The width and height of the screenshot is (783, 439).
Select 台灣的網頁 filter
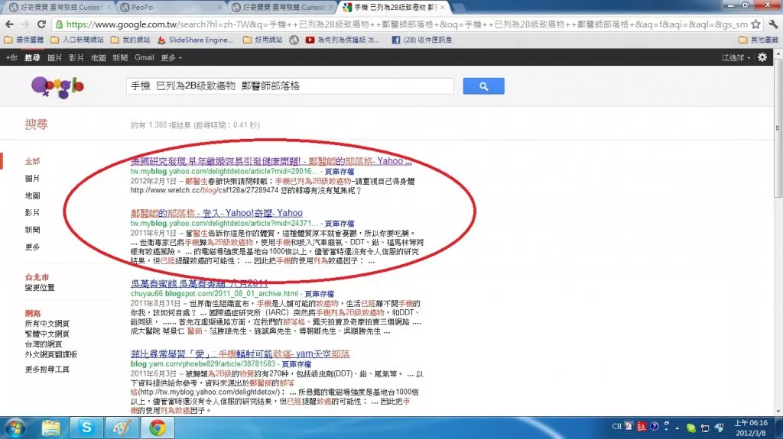point(44,344)
